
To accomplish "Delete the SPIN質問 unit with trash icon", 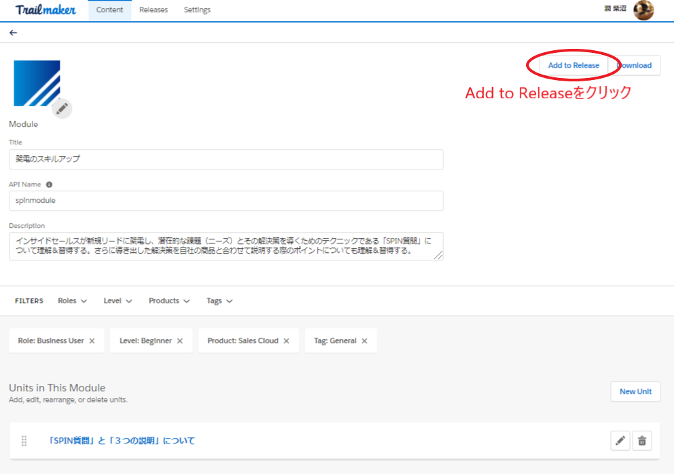I will [642, 441].
